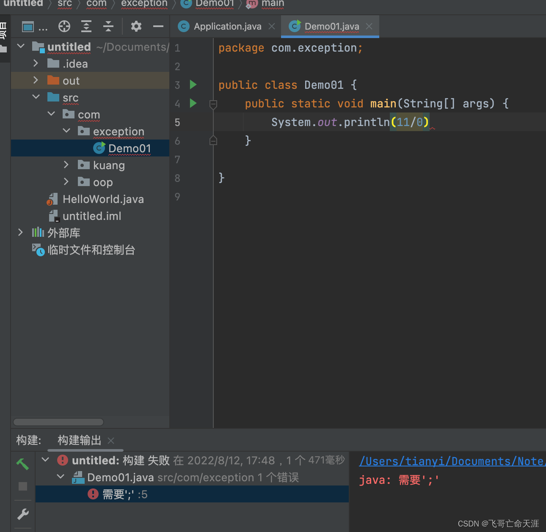The image size is (546, 532).
Task: Select HelloWorld.java in project tree
Action: pos(103,199)
